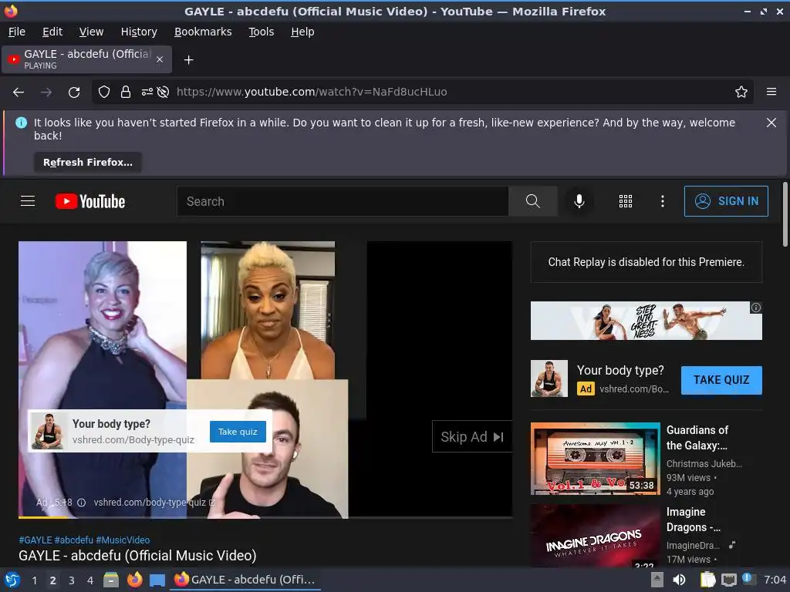Click the 7:04 clock in the taskbar

click(x=775, y=580)
